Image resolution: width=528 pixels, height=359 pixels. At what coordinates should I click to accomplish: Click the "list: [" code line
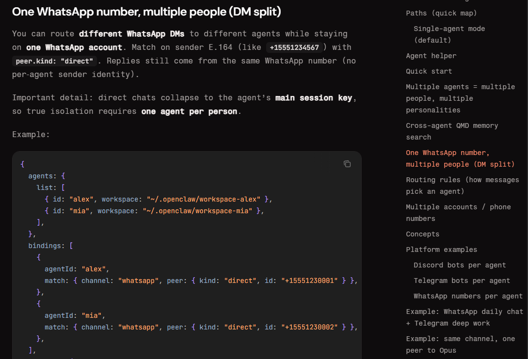(50, 188)
